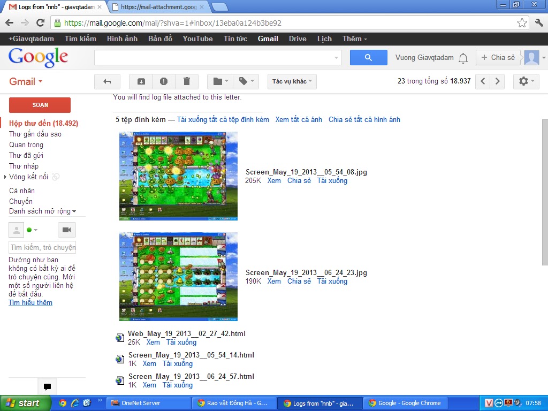Open Lịch in Google bar
The image size is (548, 411).
click(324, 39)
